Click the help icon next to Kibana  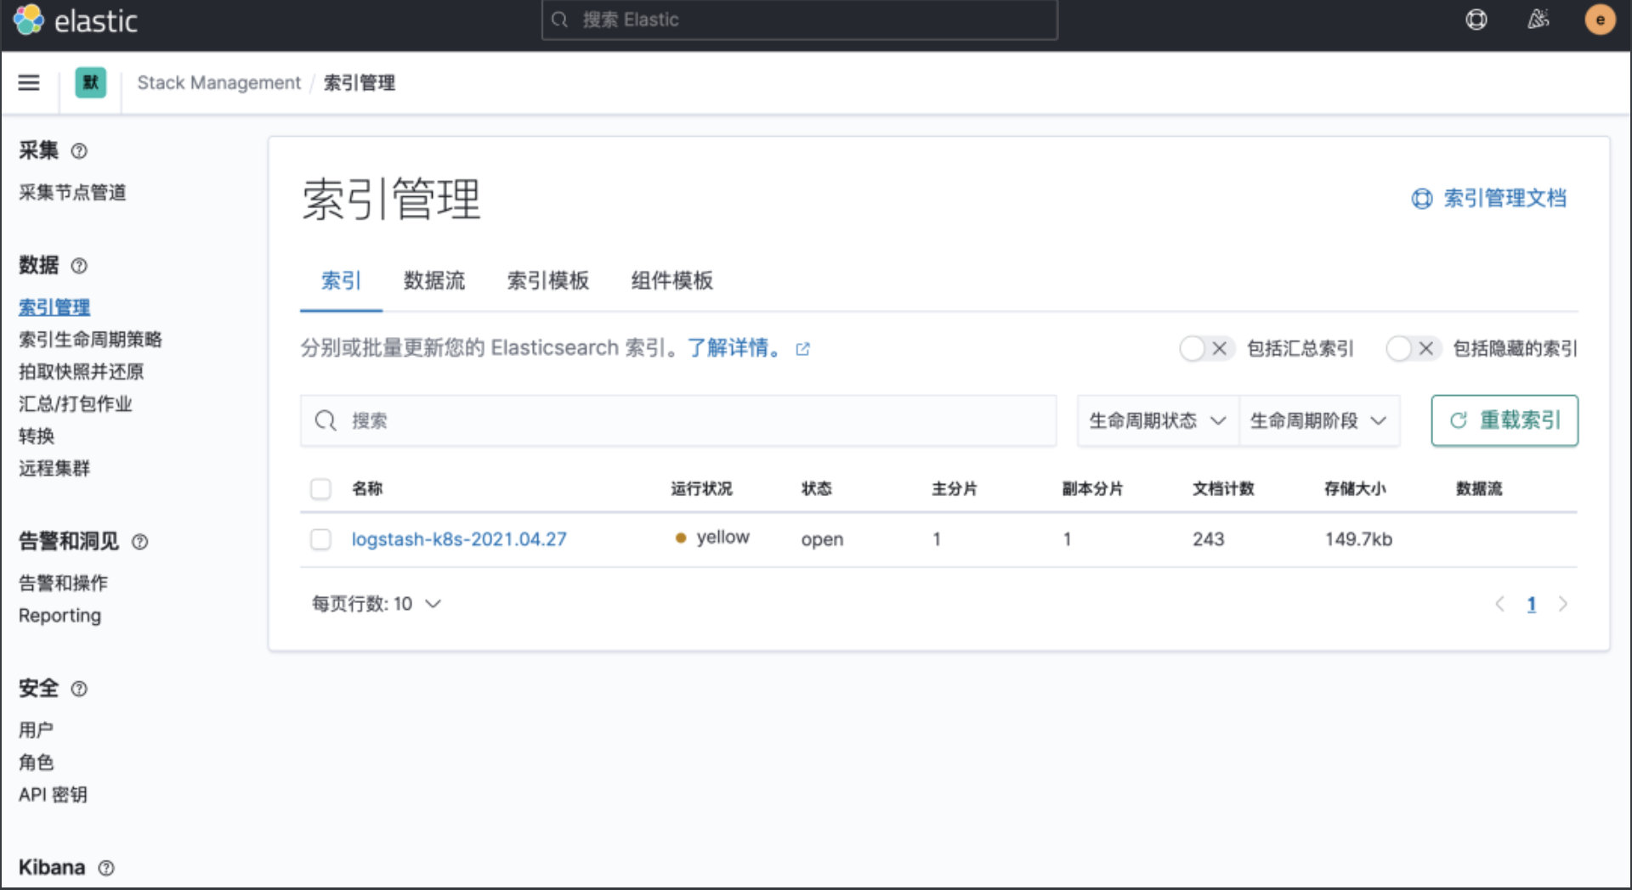pyautogui.click(x=106, y=868)
